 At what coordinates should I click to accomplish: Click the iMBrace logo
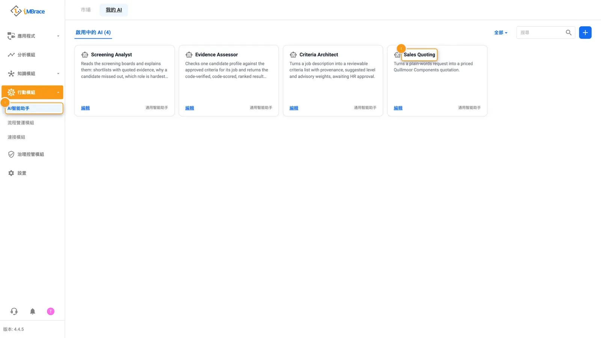click(x=27, y=11)
